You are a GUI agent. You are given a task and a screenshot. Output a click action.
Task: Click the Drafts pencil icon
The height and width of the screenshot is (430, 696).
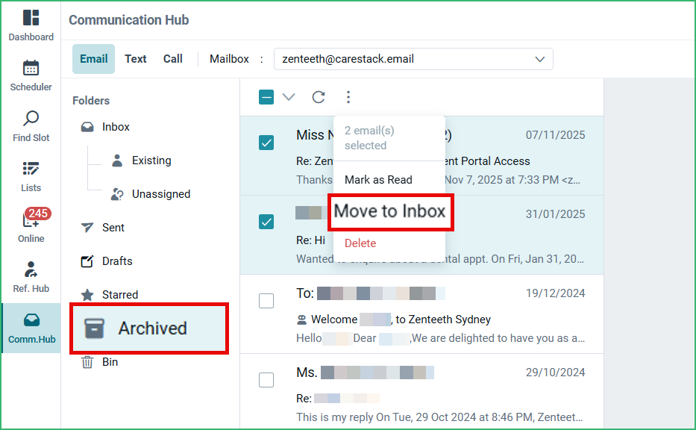point(87,261)
